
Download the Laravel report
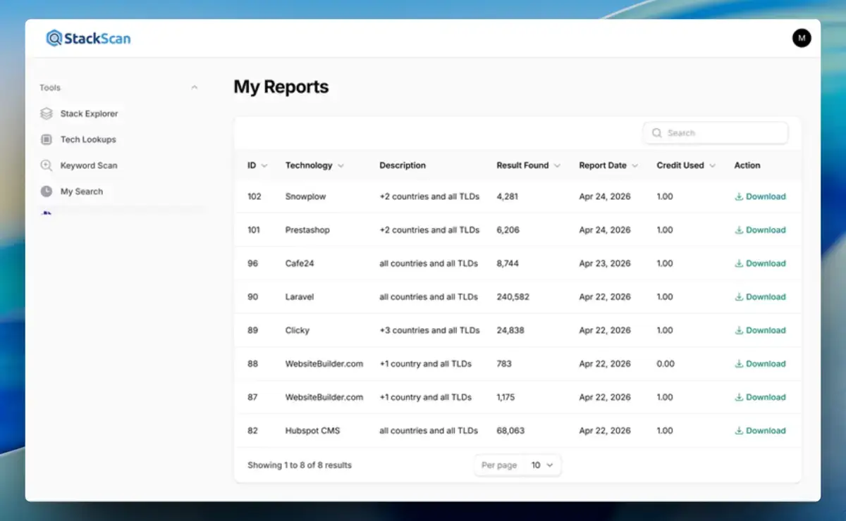(760, 297)
